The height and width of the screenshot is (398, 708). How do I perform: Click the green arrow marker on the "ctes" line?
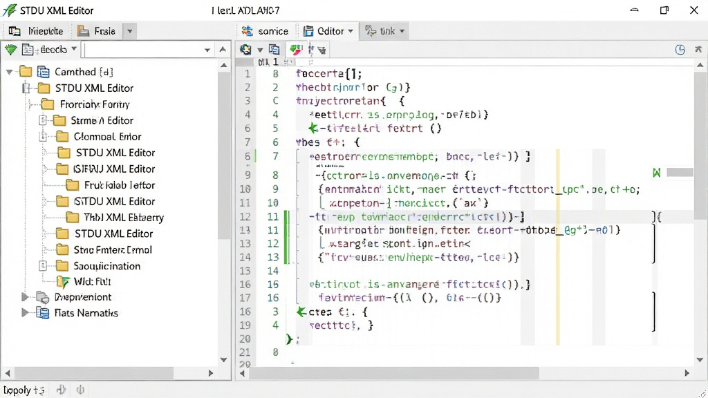pyautogui.click(x=301, y=312)
